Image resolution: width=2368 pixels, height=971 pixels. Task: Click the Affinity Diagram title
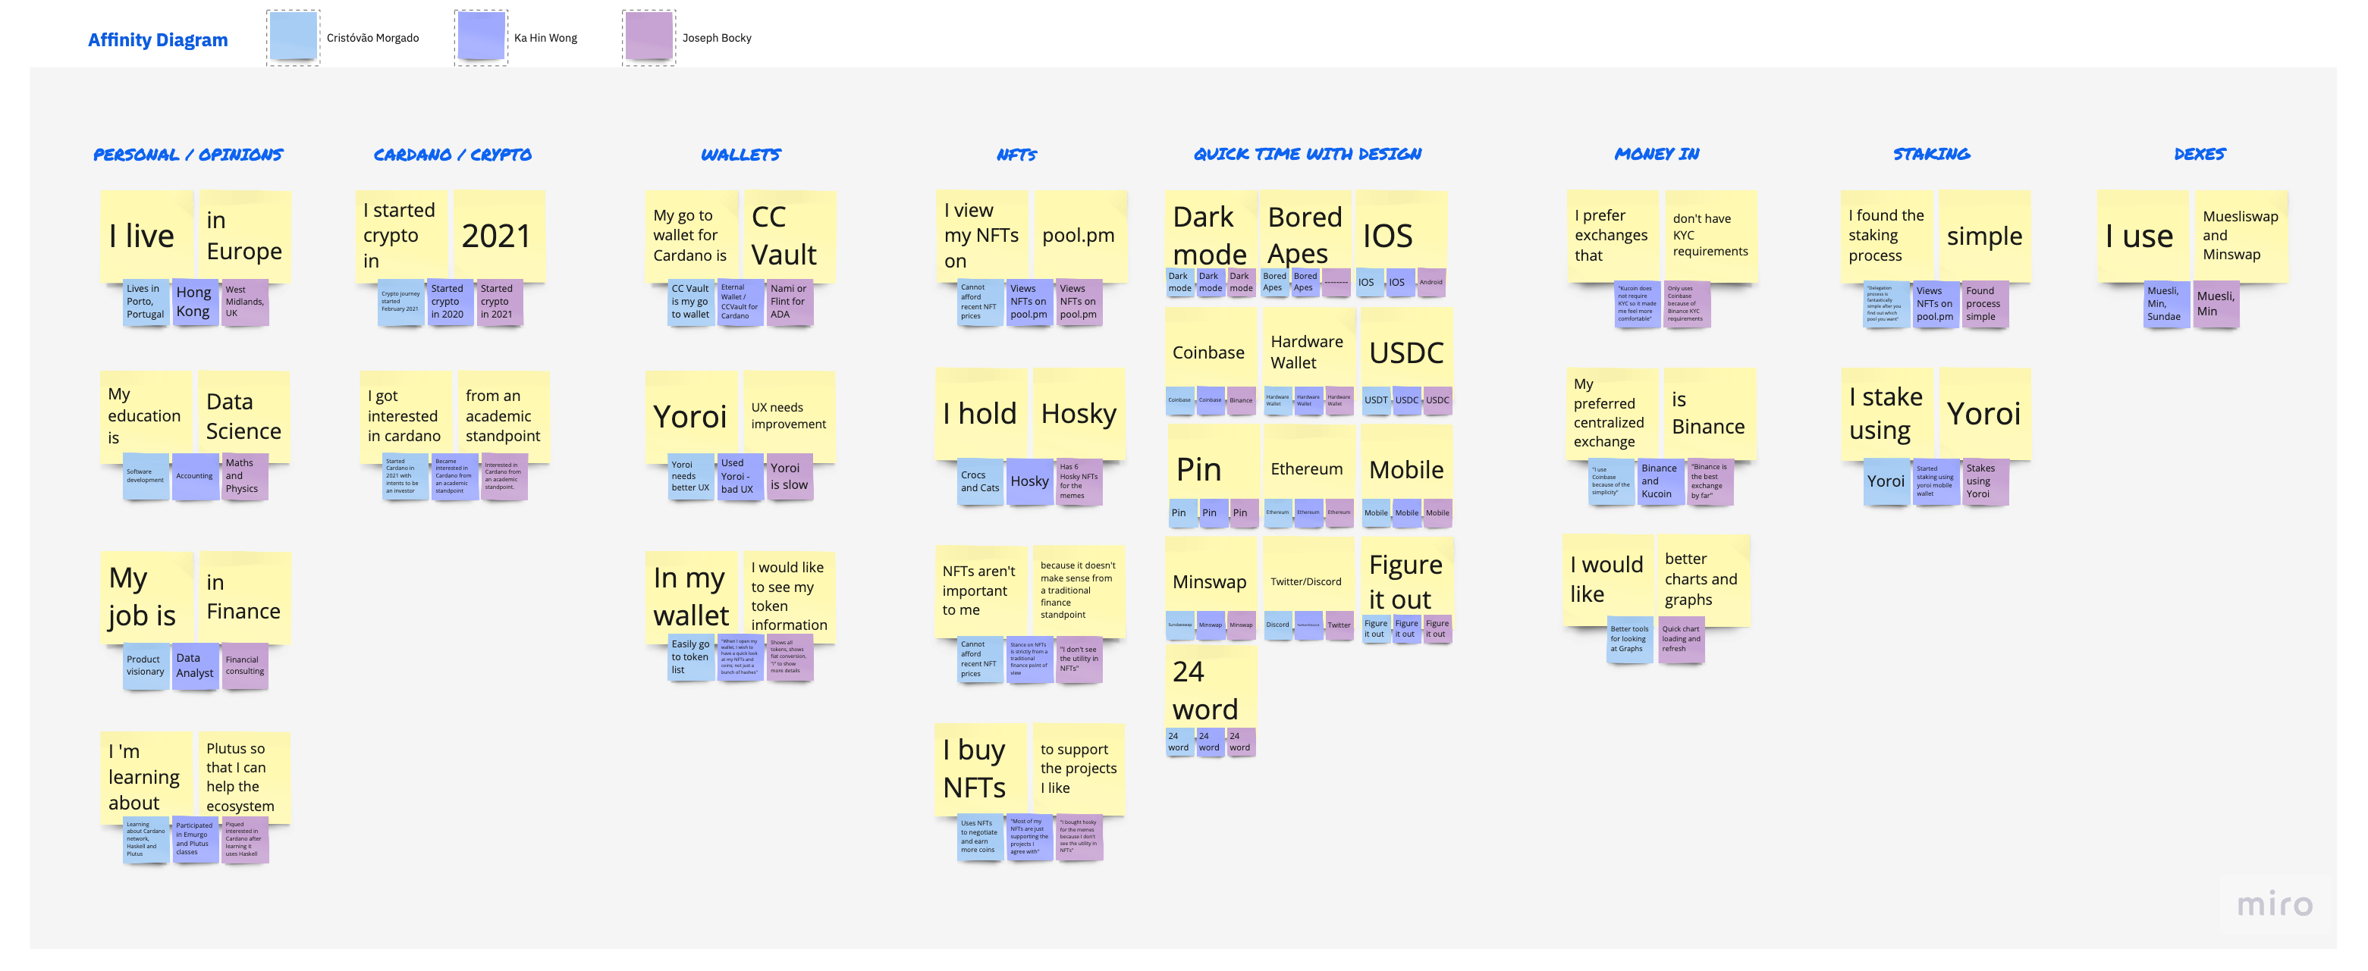(x=158, y=39)
